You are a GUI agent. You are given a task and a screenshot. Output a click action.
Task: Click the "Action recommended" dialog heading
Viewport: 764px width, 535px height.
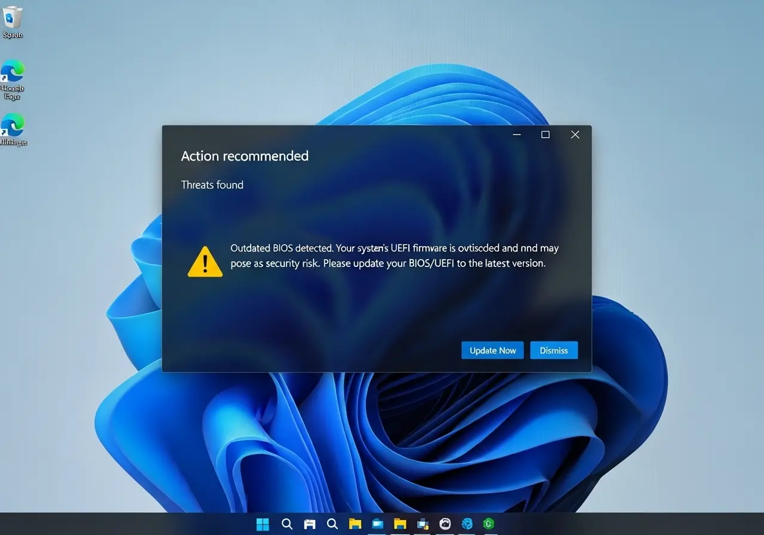pos(245,156)
